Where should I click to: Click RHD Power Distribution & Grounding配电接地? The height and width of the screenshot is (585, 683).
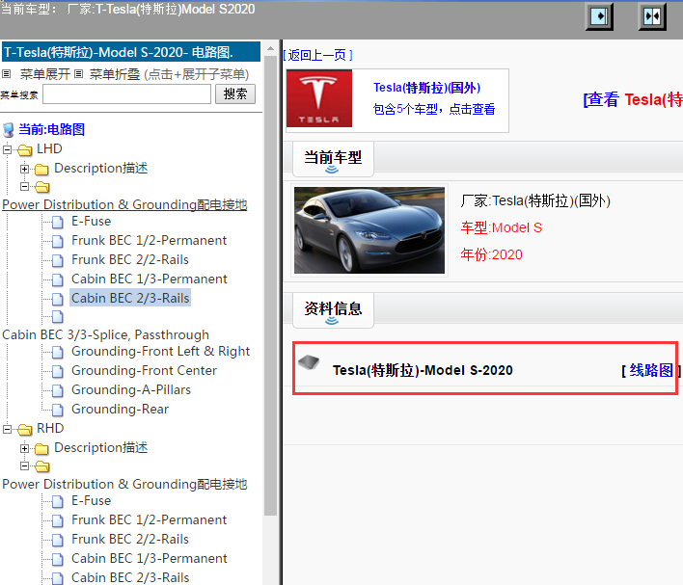coord(124,484)
